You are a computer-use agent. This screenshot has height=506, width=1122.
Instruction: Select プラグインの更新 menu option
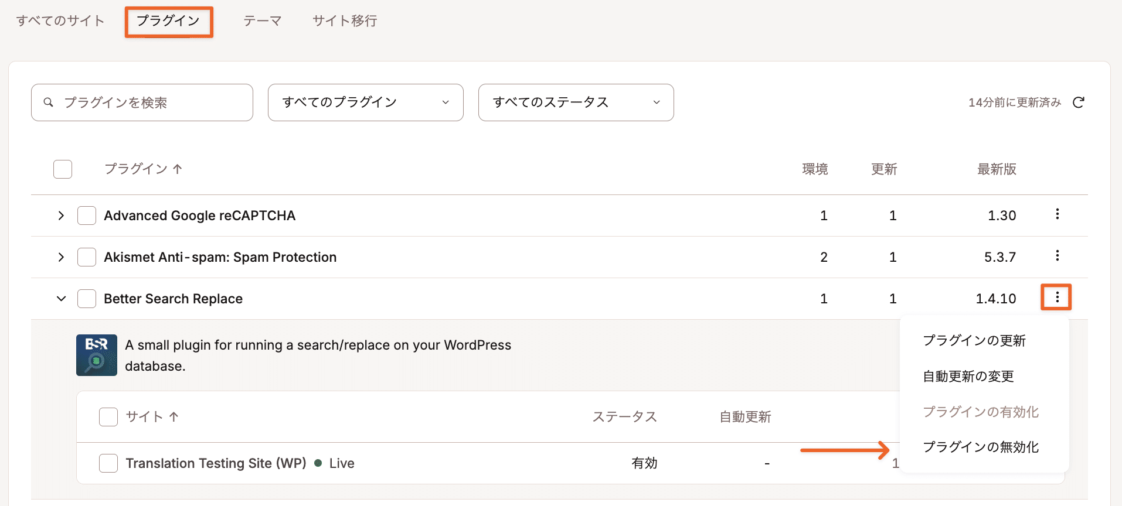click(x=974, y=341)
